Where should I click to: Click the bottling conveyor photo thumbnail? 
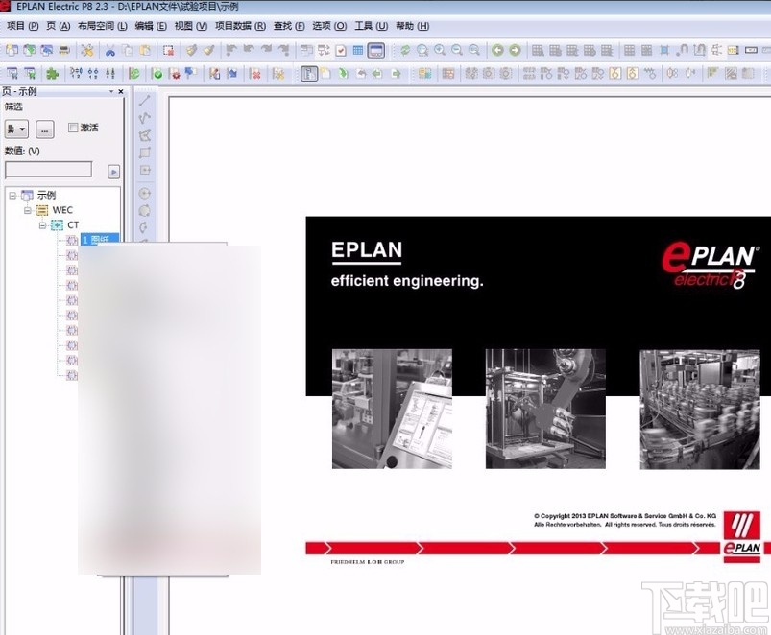coord(700,409)
